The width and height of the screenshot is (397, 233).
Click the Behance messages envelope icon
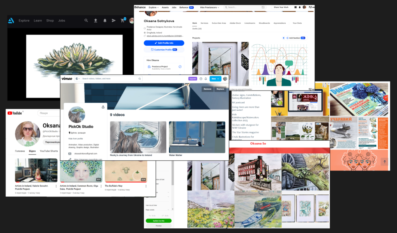[296, 7]
